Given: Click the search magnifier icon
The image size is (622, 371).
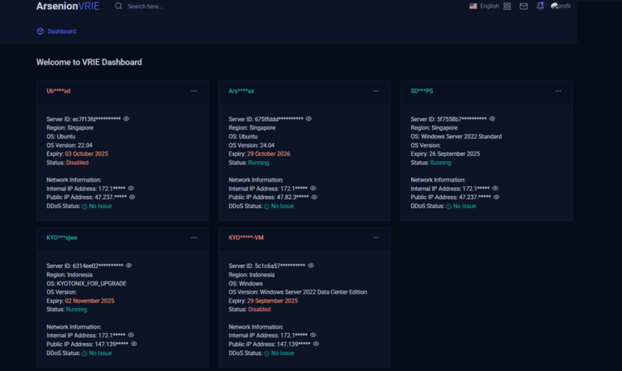Looking at the screenshot, I should pos(119,6).
